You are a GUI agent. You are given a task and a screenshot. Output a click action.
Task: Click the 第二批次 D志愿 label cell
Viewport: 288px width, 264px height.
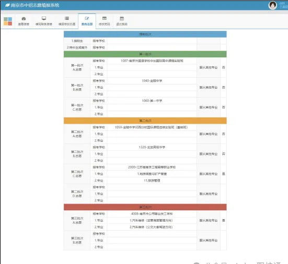point(77,194)
